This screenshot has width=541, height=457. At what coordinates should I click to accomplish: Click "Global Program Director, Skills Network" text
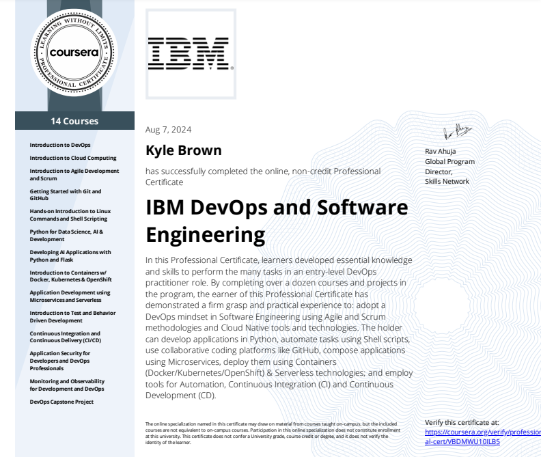point(449,171)
